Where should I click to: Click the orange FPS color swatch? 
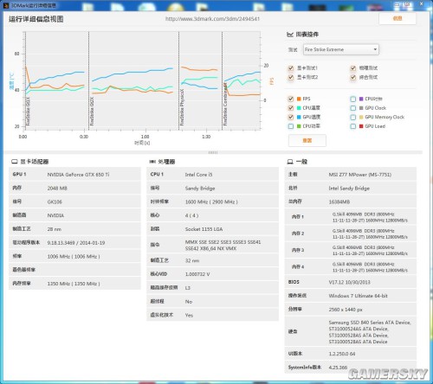299,99
